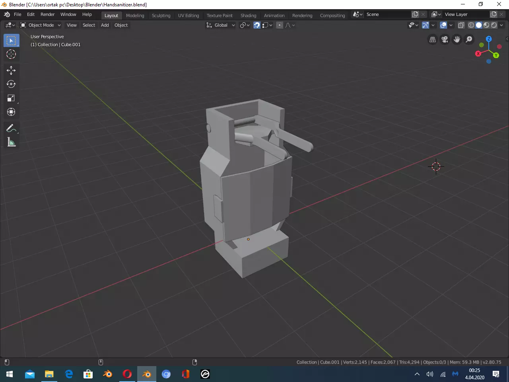Screen dimensions: 509x382
Task: Open the notification center icon
Action: pos(496,374)
